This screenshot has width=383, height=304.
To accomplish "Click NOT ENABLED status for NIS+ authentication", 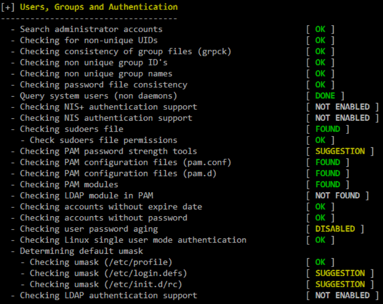I will pyautogui.click(x=342, y=107).
